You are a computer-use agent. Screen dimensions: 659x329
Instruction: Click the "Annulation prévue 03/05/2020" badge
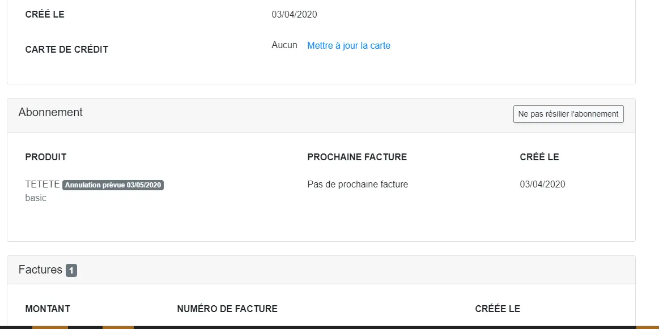pyautogui.click(x=113, y=185)
